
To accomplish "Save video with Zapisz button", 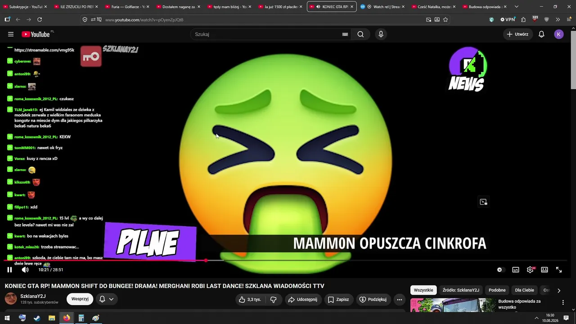I will click(338, 299).
